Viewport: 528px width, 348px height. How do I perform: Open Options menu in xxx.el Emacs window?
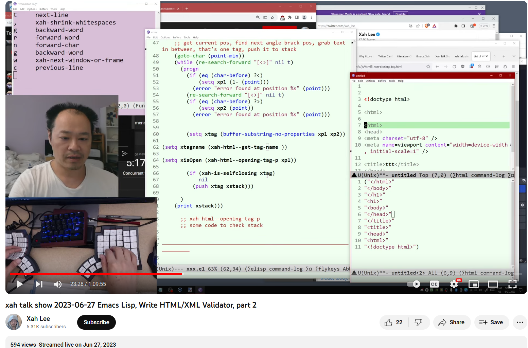point(165,37)
